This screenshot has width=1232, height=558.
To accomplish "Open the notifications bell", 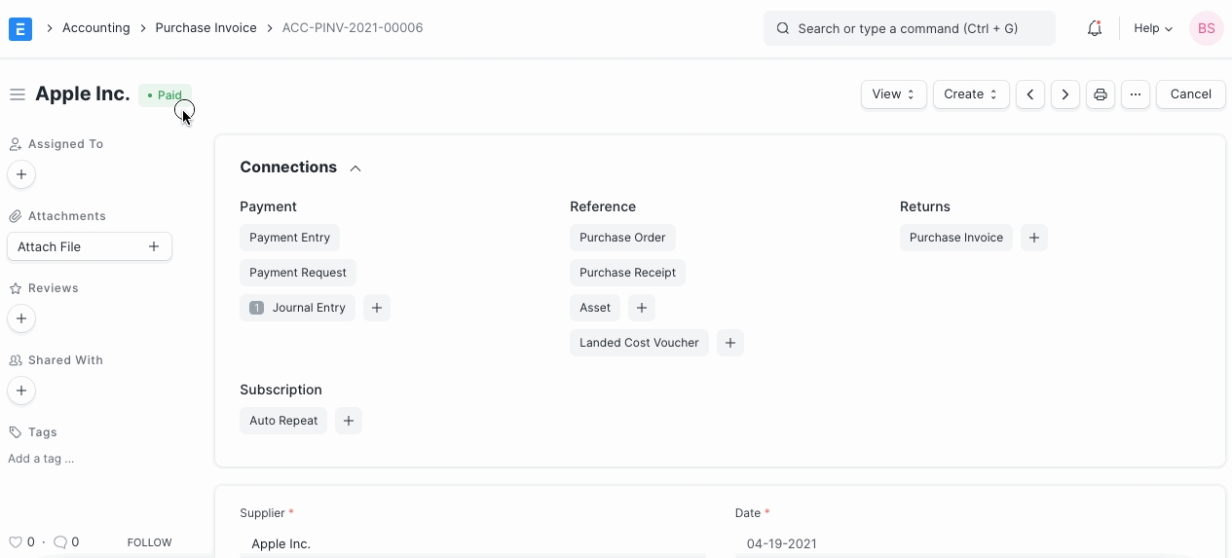I will coord(1094,29).
